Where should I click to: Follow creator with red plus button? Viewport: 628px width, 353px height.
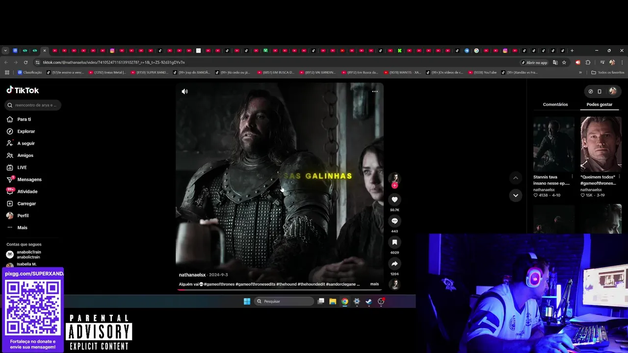point(394,185)
